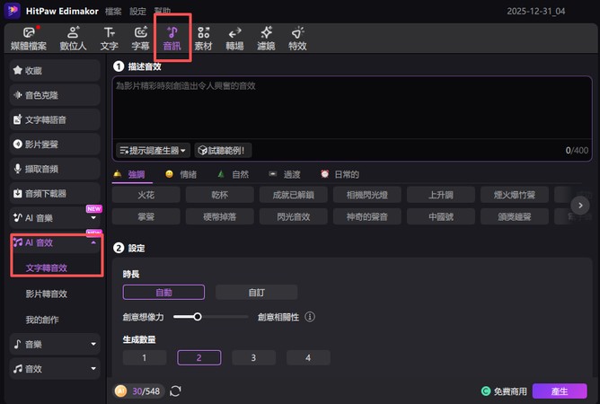The width and height of the screenshot is (600, 404).
Task: Adjust the 創意想像力 slider handle
Action: pos(198,316)
